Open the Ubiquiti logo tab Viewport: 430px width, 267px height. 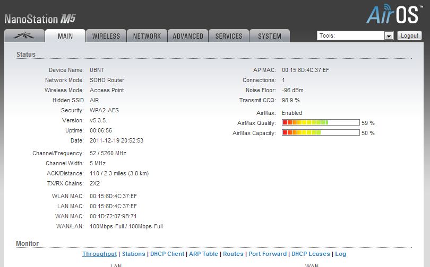[x=24, y=36]
